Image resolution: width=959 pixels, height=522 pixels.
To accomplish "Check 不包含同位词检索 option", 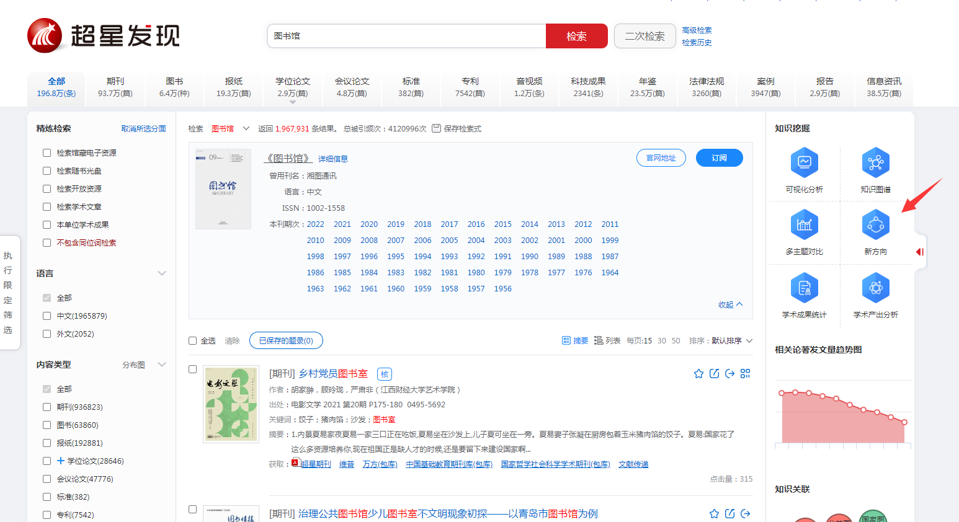I will coord(47,242).
